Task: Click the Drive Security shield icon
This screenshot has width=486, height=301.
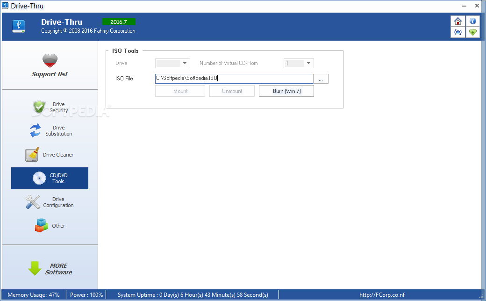Action: coord(39,107)
